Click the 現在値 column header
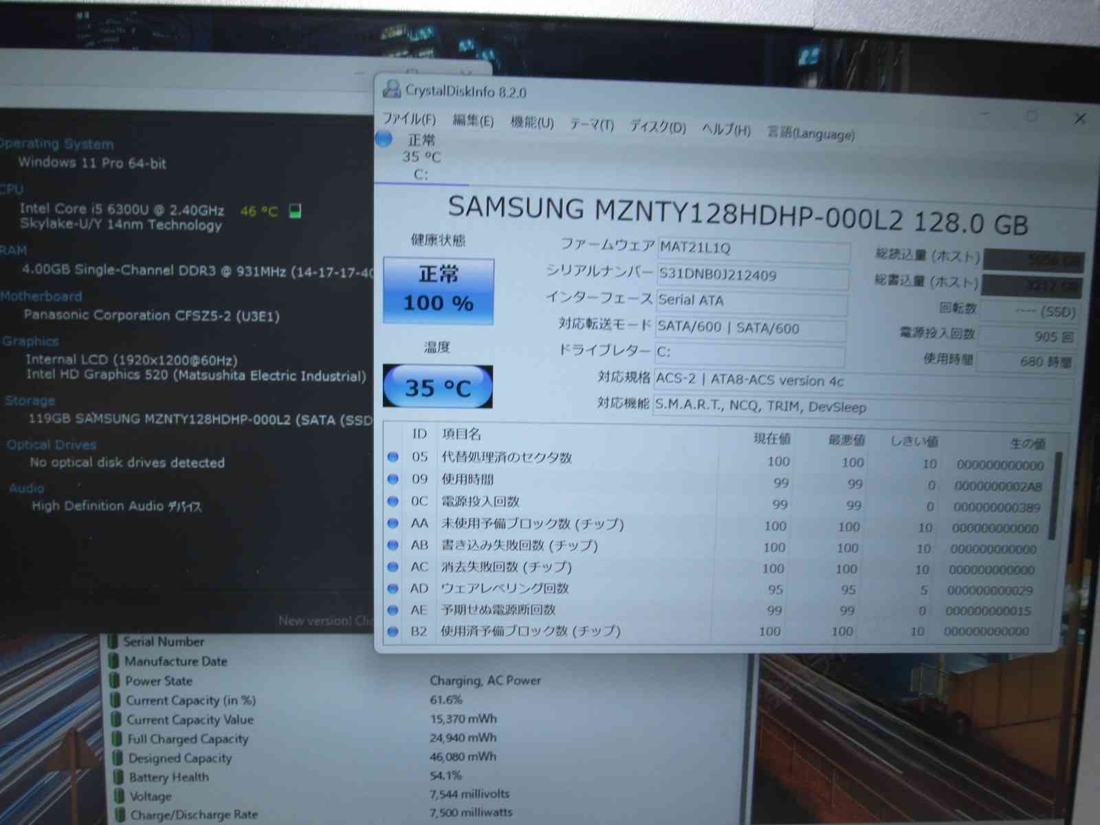This screenshot has height=825, width=1100. click(771, 438)
